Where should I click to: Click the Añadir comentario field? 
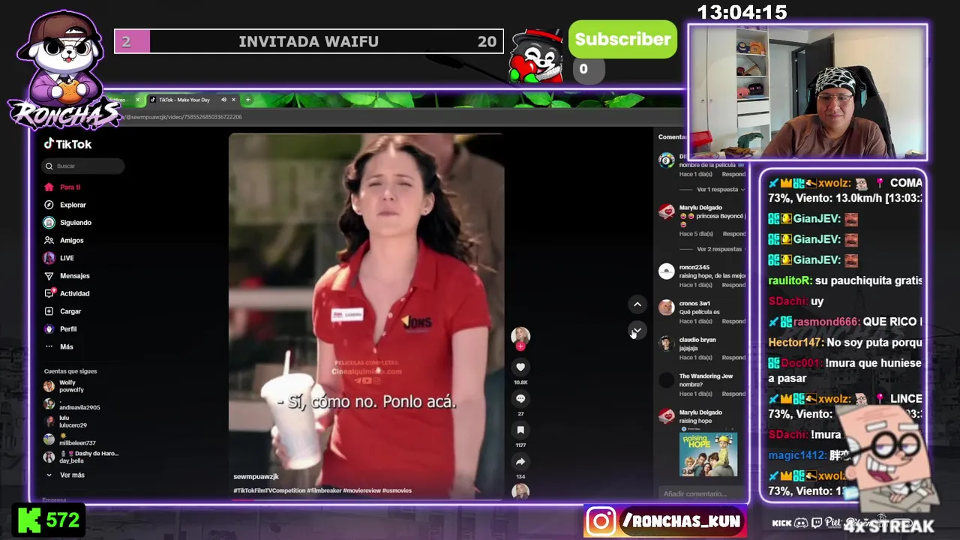[x=695, y=493]
